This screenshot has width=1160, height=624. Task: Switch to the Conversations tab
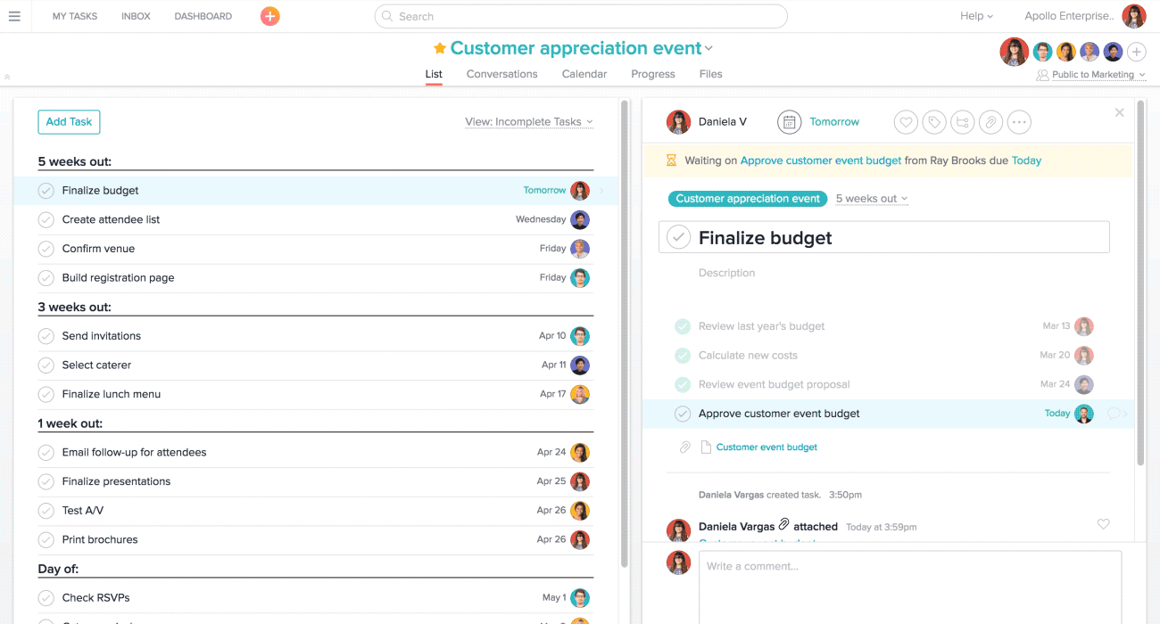coord(502,74)
